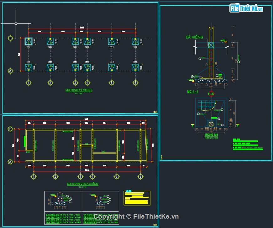Select the ĐÀ KIỀNG DK2 table row text
Viewport: 273px width, 228px height.
coord(63,215)
